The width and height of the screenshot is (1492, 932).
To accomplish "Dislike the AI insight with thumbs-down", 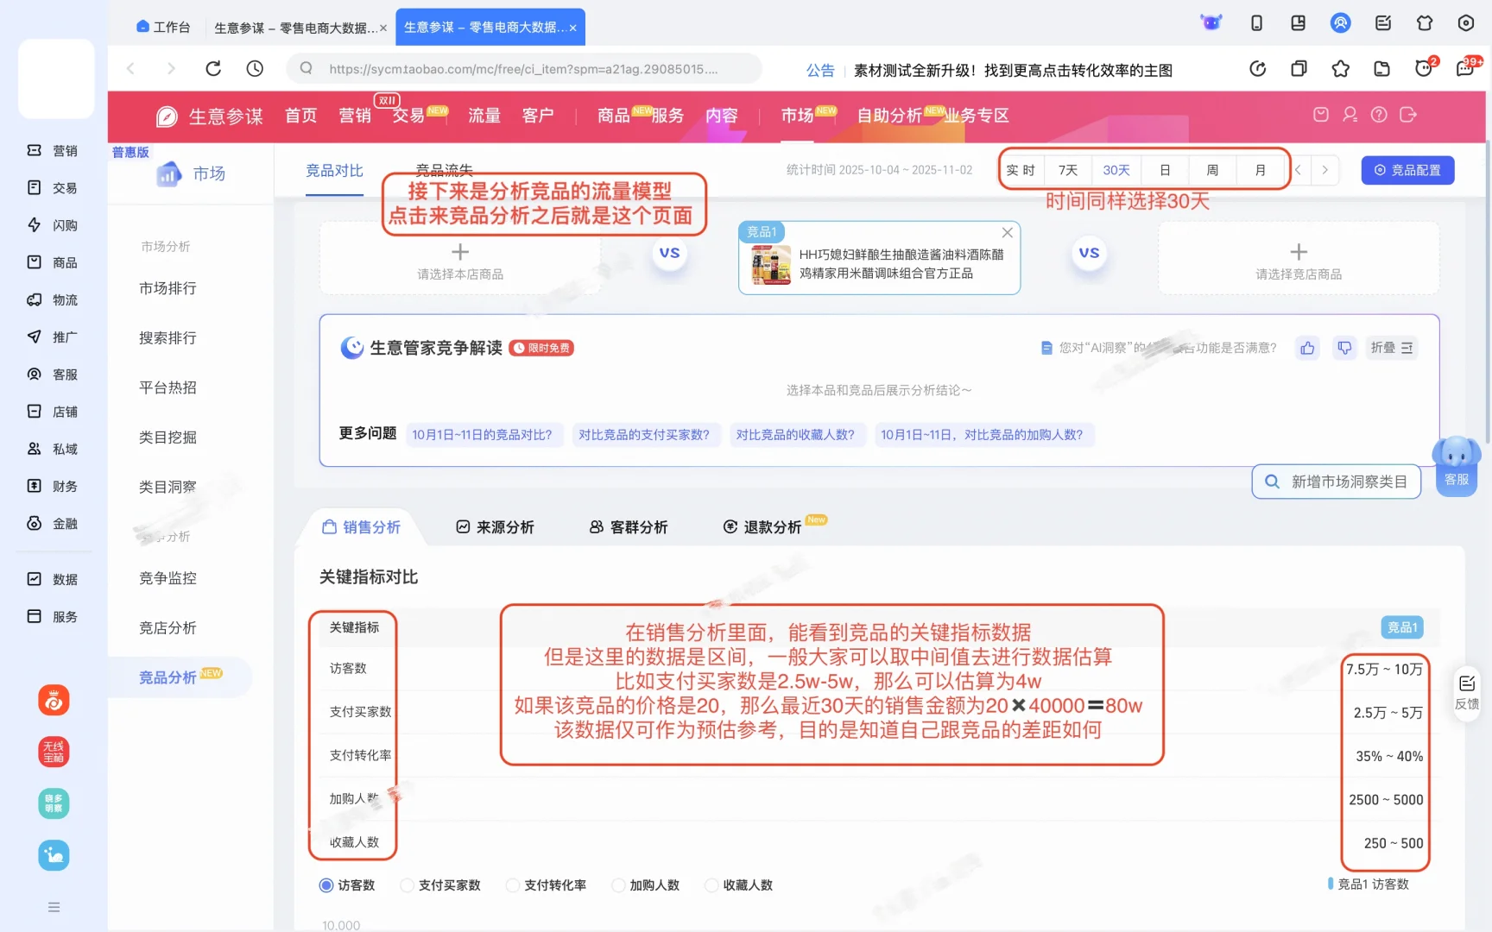I will [1344, 348].
